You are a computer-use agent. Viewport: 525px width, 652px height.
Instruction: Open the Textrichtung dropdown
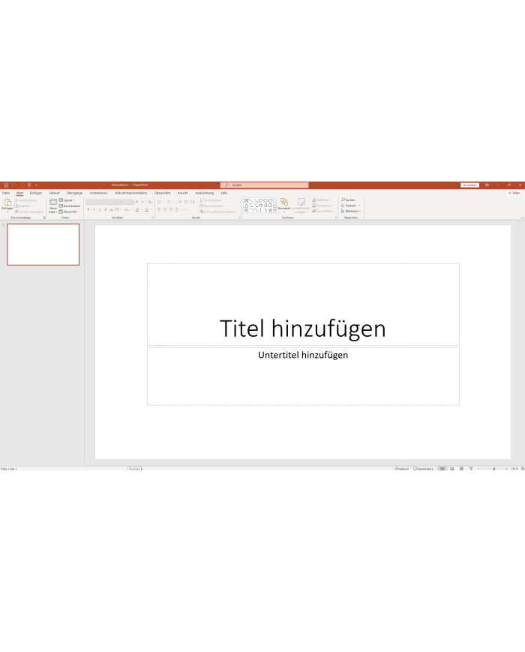point(211,200)
